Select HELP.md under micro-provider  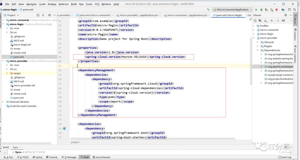coord(19,81)
